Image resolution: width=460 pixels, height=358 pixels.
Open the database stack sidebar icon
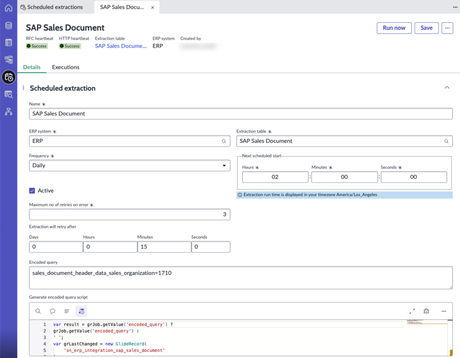(8, 25)
